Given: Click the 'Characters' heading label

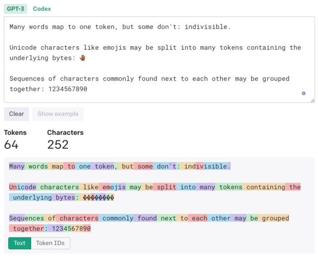Looking at the screenshot, I should 65,132.
